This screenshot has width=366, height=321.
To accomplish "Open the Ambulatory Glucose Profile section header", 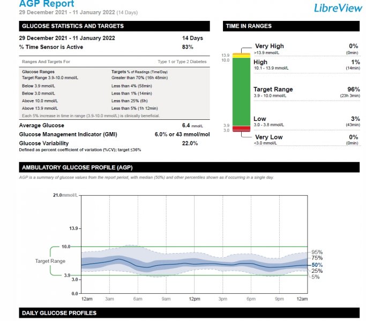I will click(x=73, y=168).
